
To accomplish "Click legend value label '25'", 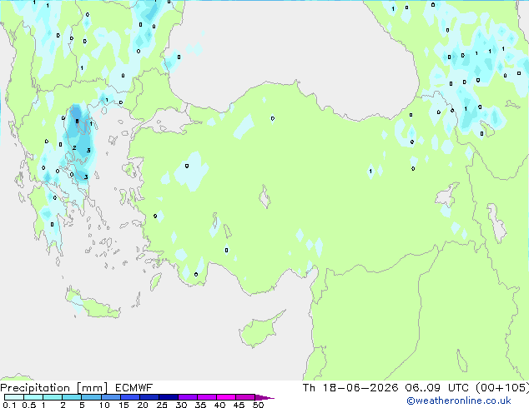I will click(162, 405).
